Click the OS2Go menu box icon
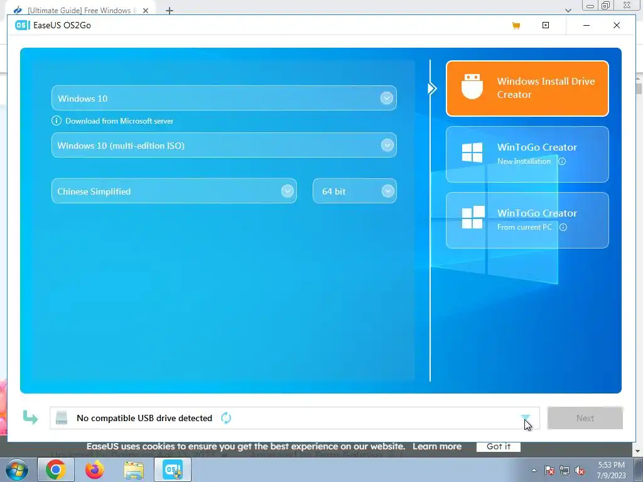Screen dimensions: 643x482 click(x=546, y=25)
